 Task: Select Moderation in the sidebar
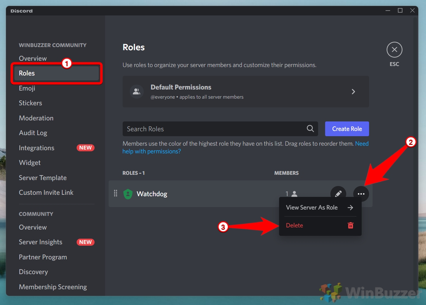coord(36,118)
